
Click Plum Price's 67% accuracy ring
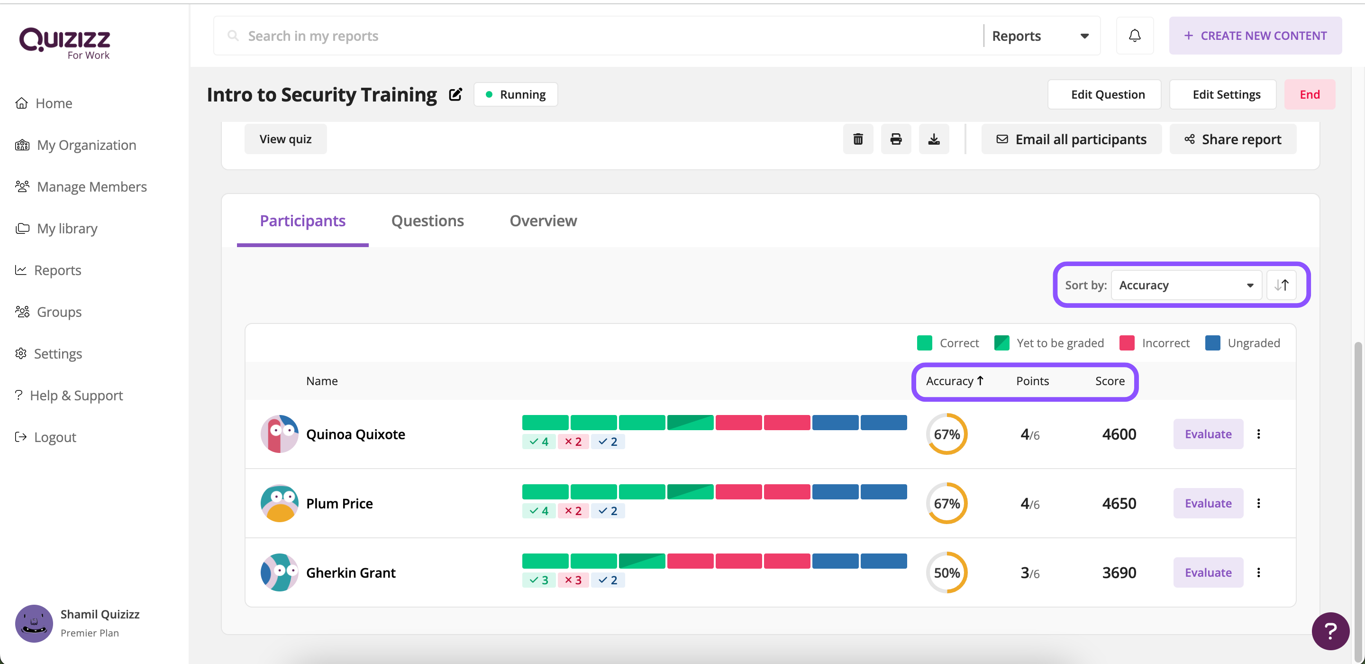947,503
